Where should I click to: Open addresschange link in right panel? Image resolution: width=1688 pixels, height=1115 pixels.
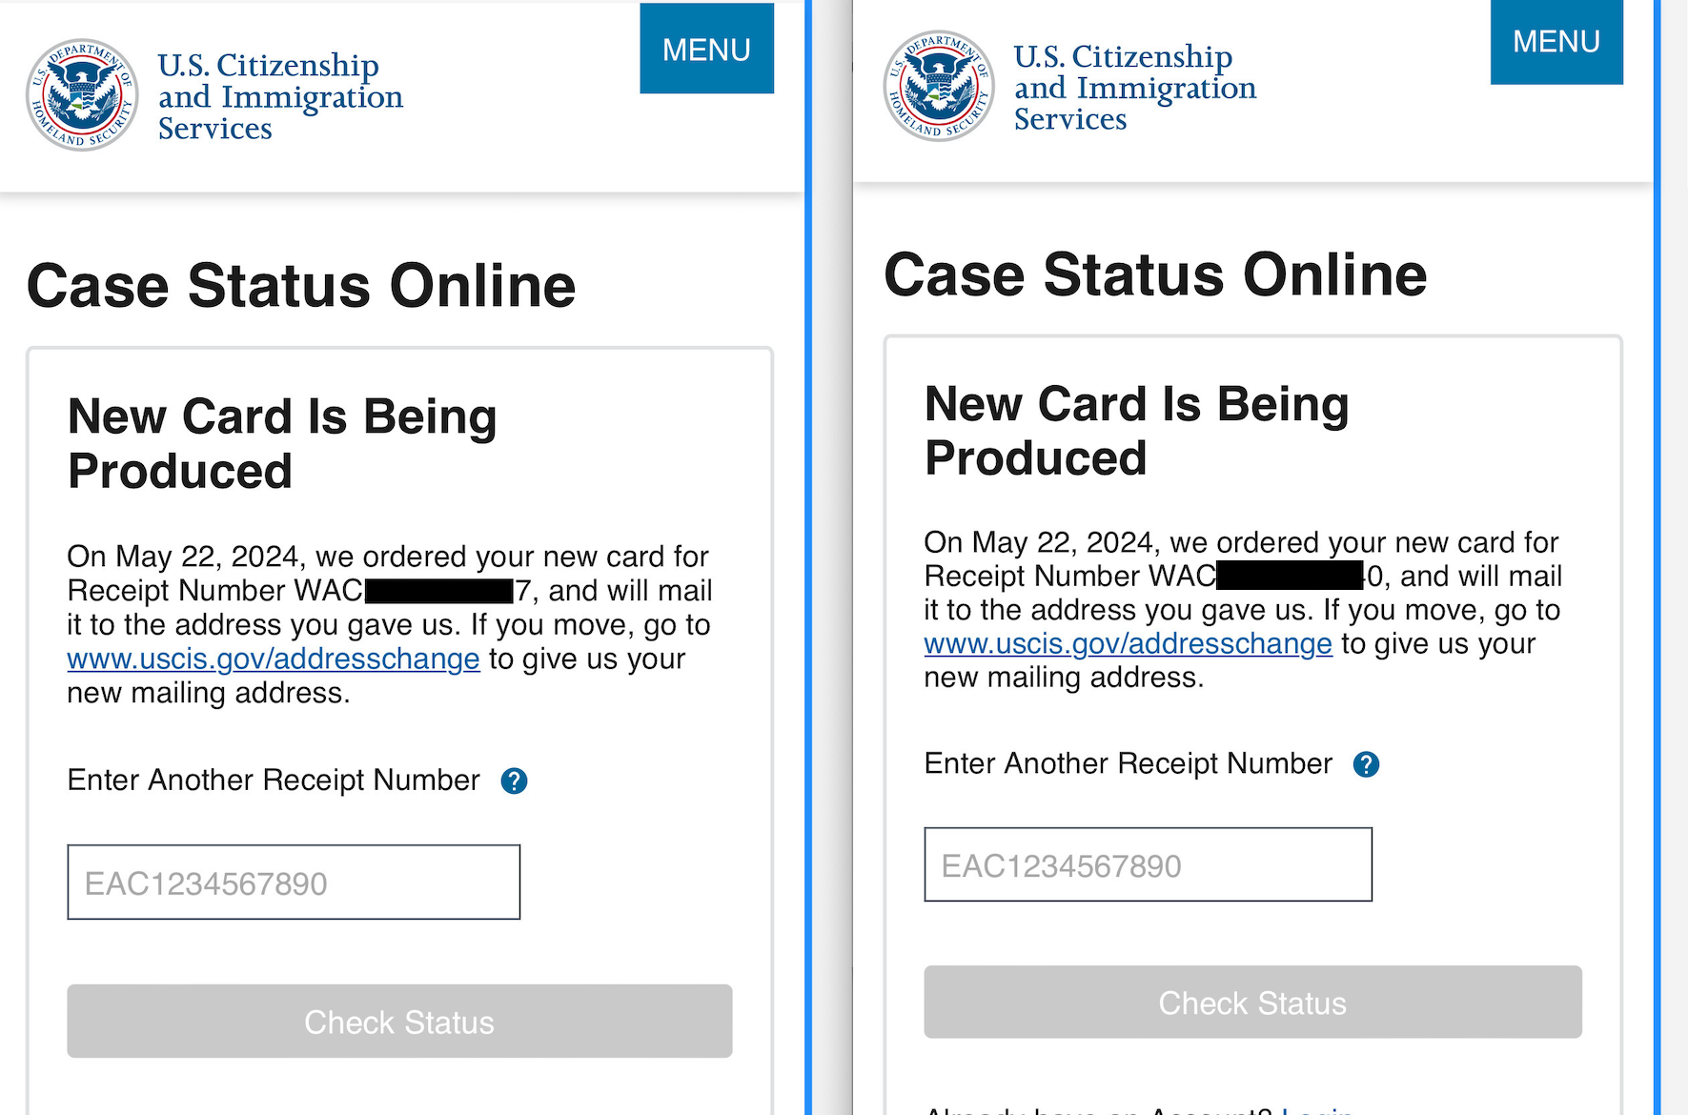coord(1129,643)
